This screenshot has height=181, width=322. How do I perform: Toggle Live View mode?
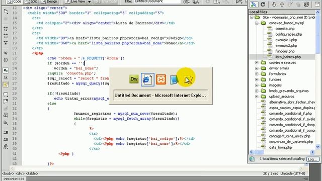click(75, 2)
